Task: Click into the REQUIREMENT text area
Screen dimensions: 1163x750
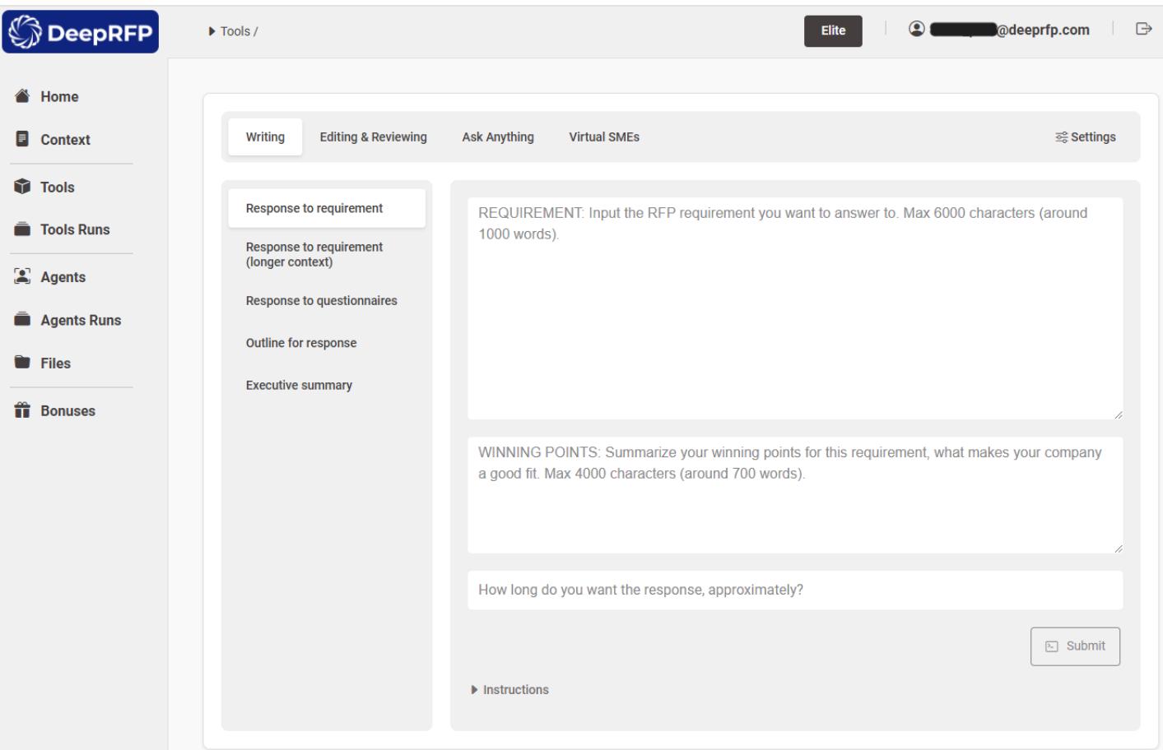Action: pos(794,308)
